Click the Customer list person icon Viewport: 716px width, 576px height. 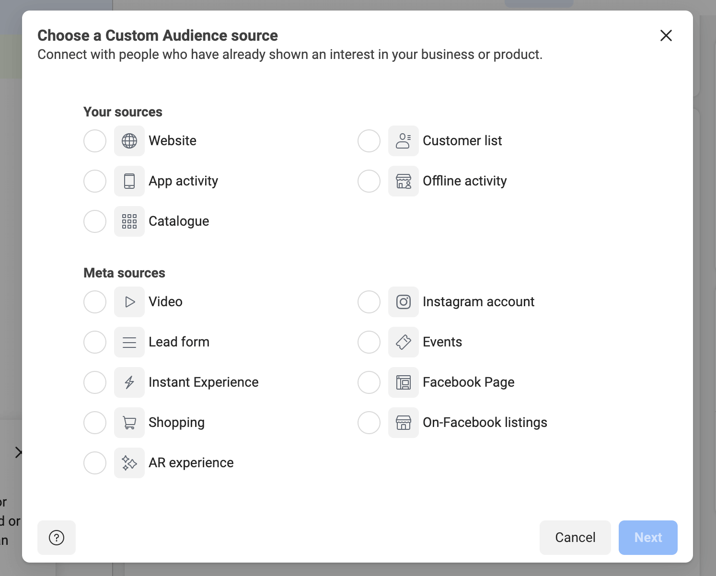403,140
